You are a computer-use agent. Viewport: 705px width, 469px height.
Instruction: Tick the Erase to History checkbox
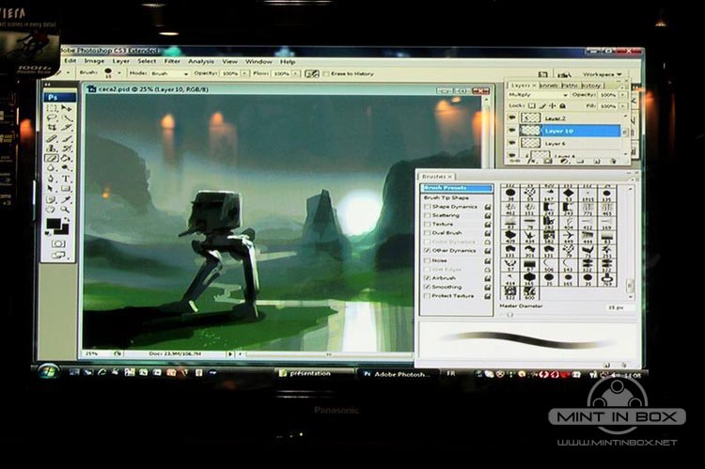click(x=326, y=73)
